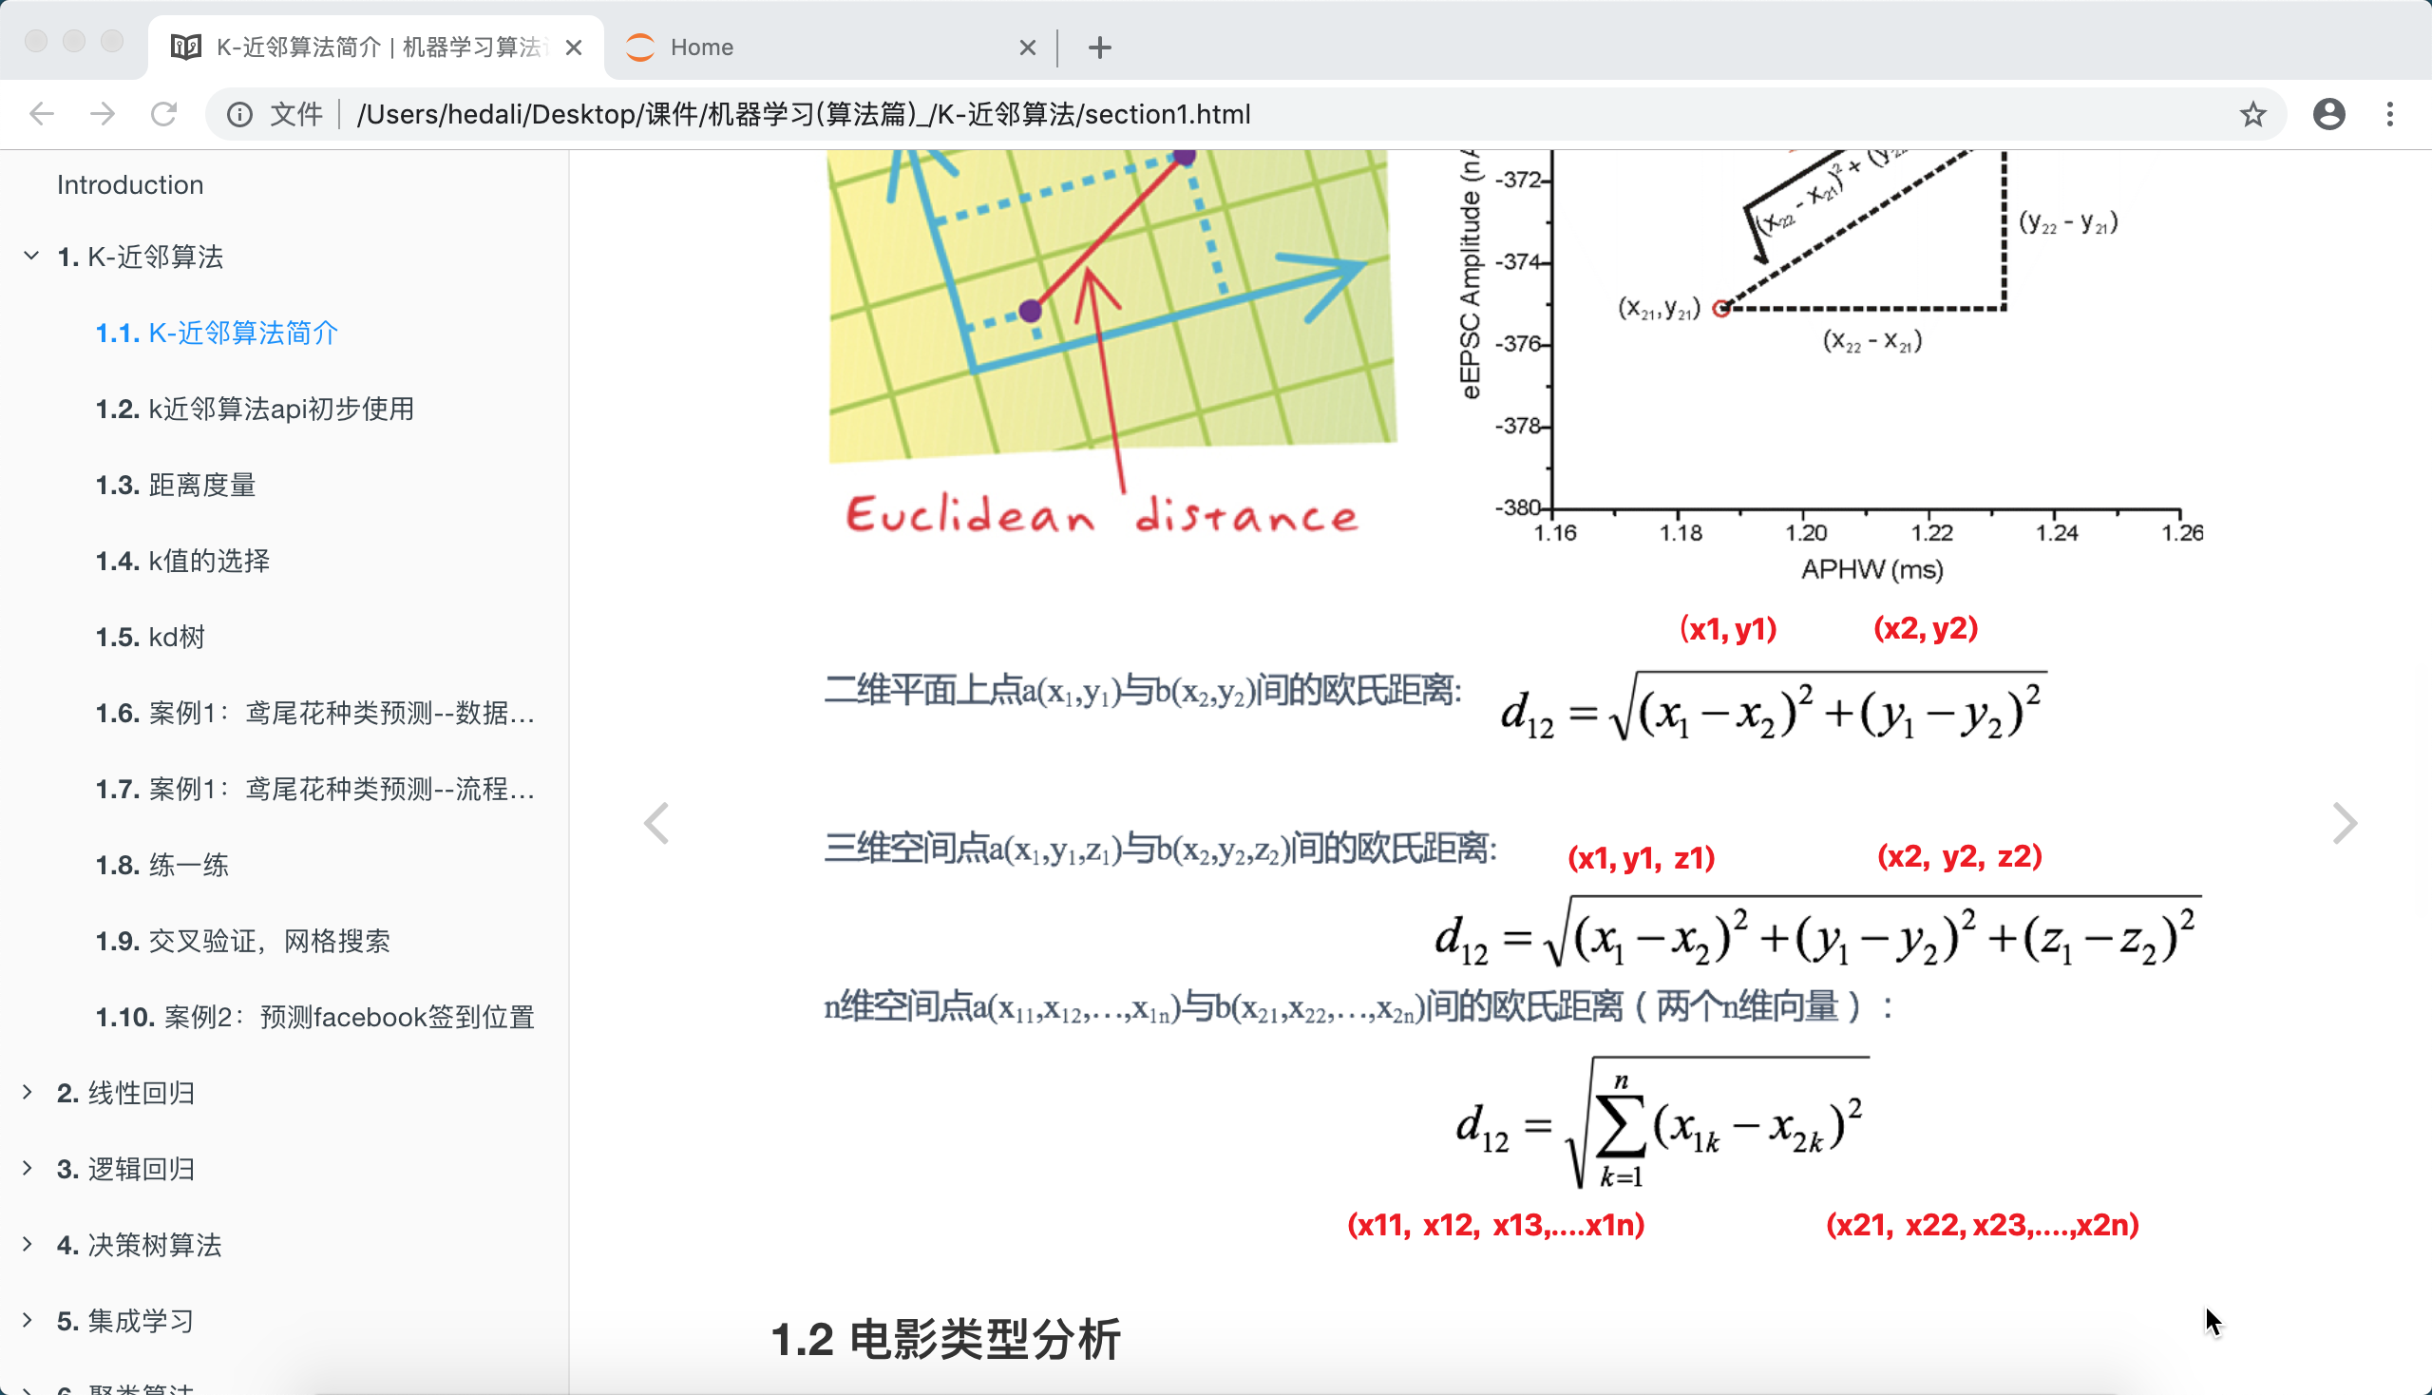This screenshot has height=1395, width=2432.
Task: Bookmark page using star icon
Action: coord(2252,114)
